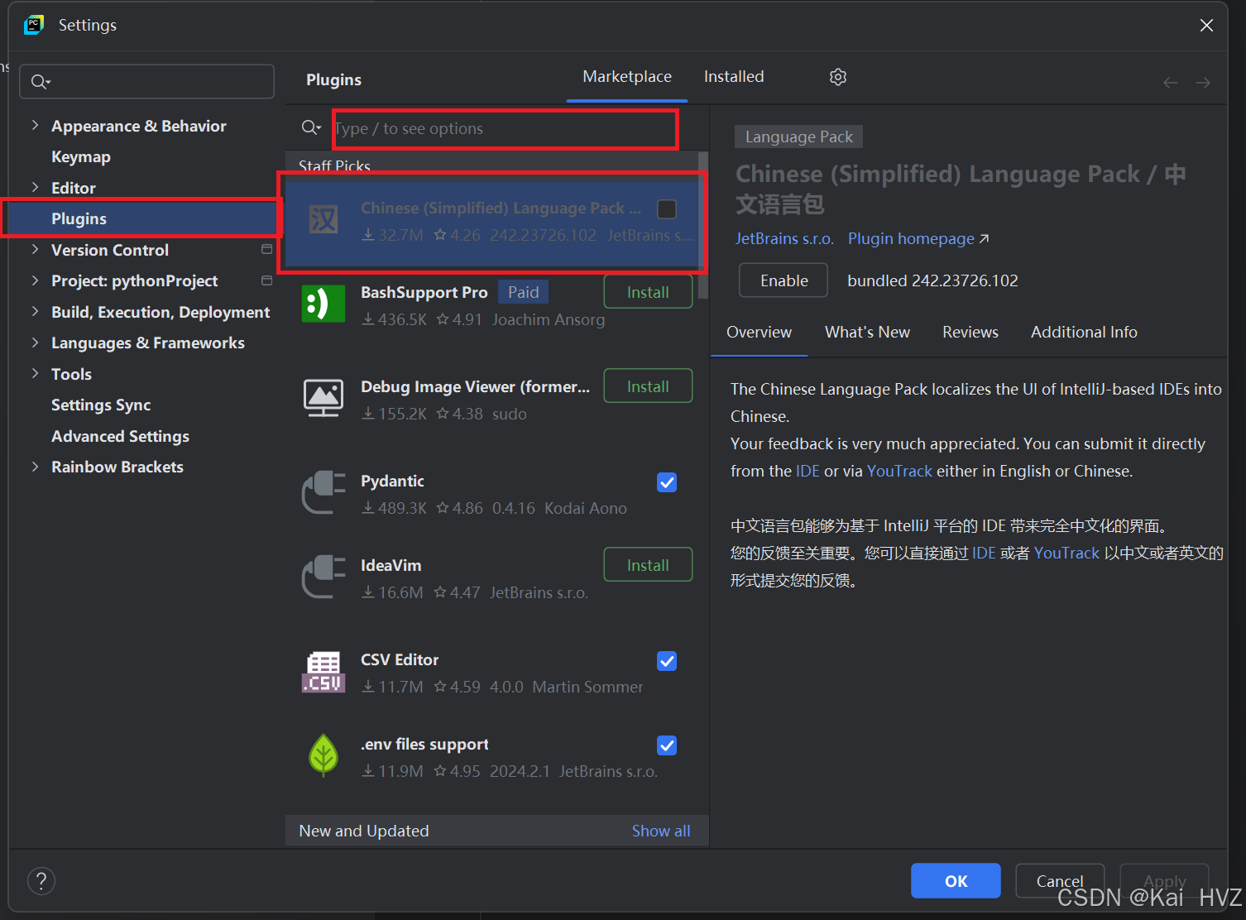The image size is (1246, 920).
Task: Click the PyCharm logo in title bar
Action: [x=34, y=25]
